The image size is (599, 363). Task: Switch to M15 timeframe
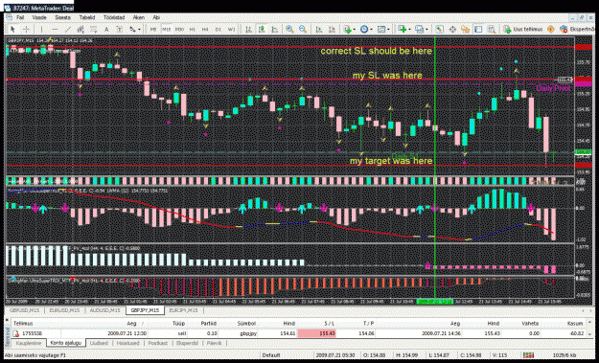point(166,30)
